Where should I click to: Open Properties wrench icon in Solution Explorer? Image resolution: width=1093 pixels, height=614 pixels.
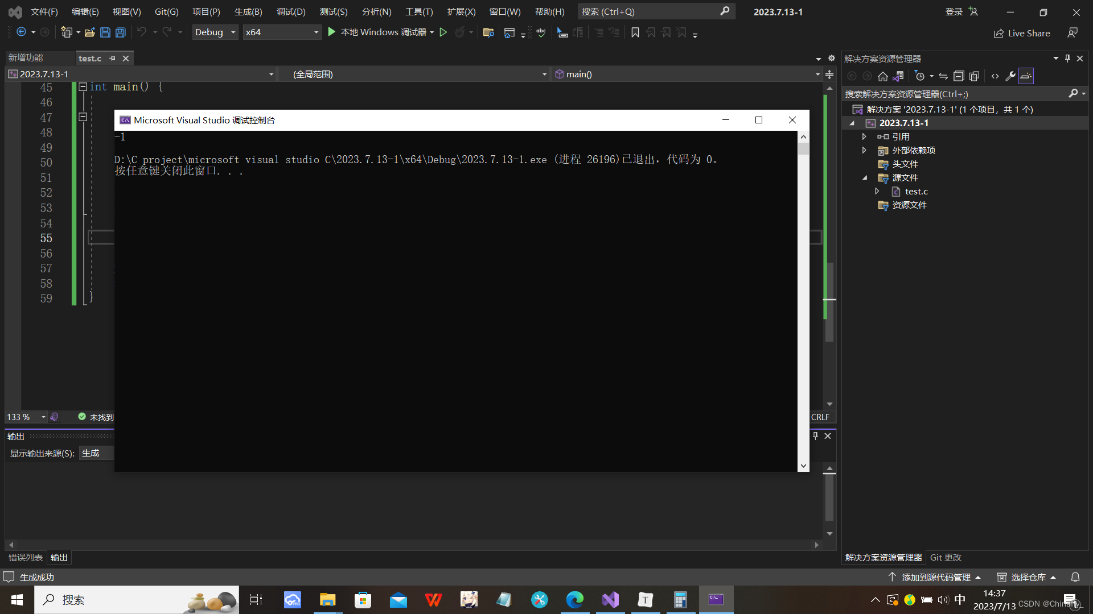click(x=1010, y=76)
